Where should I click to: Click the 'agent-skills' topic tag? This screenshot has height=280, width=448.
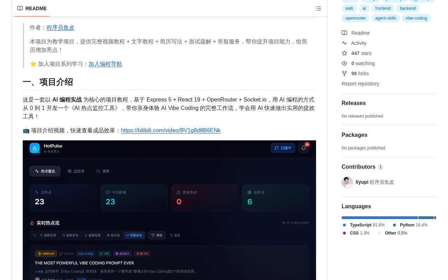(386, 18)
